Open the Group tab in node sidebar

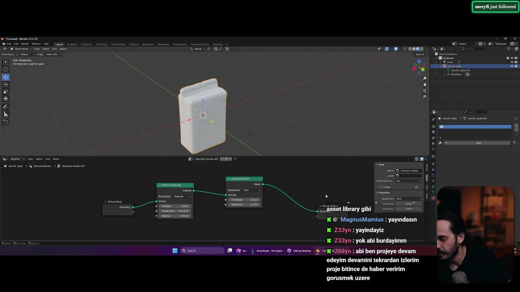tap(427, 167)
